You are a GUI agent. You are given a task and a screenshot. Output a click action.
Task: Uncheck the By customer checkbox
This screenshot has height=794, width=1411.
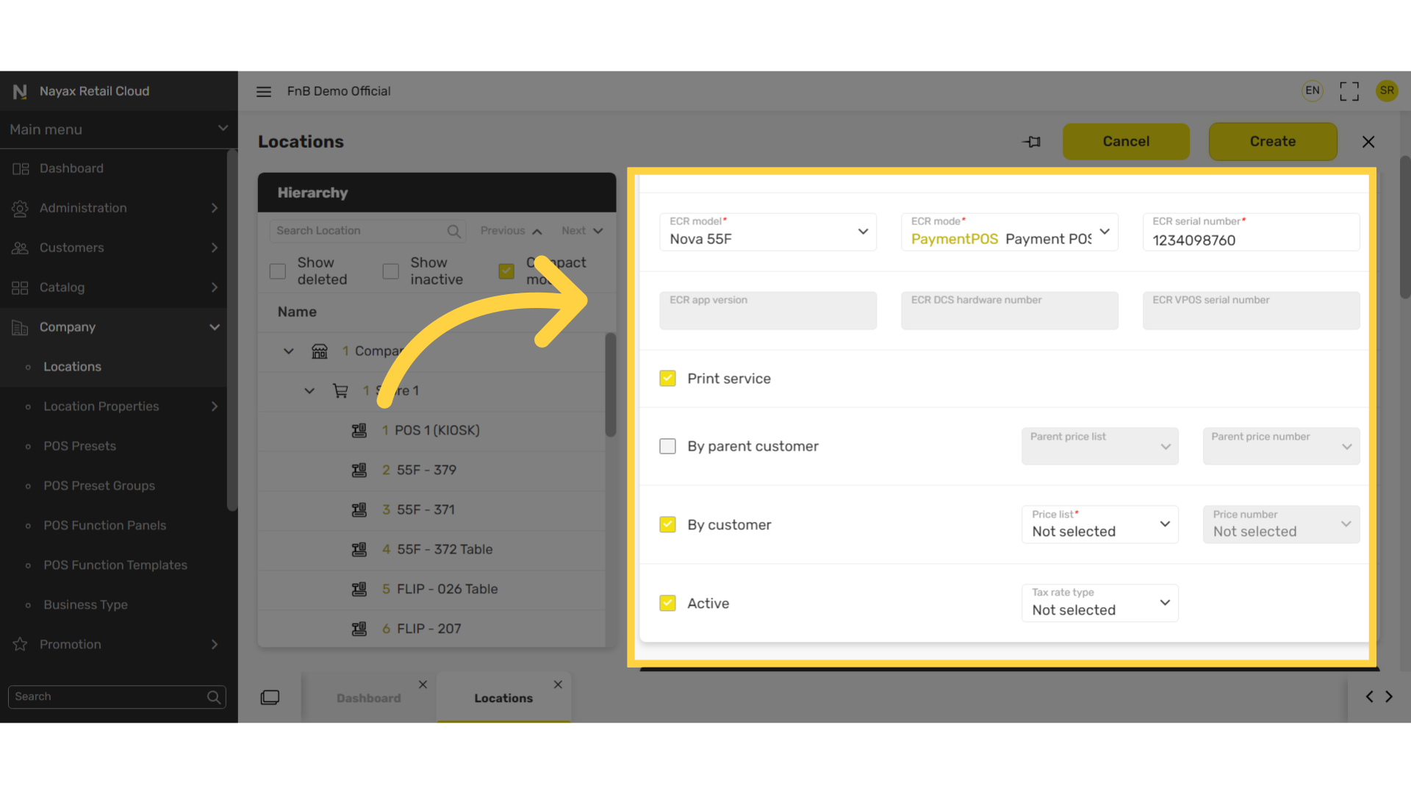click(667, 525)
